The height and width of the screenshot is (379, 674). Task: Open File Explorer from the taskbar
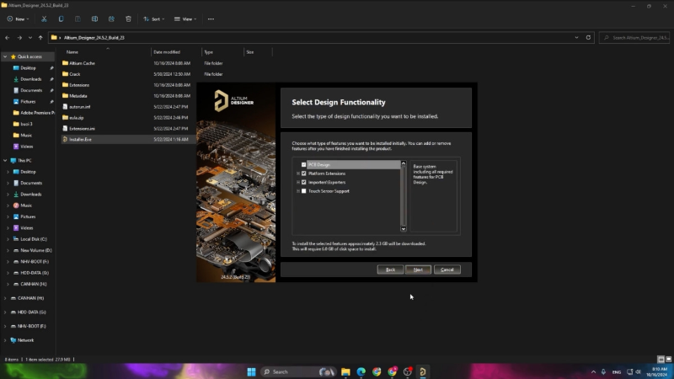pyautogui.click(x=345, y=371)
